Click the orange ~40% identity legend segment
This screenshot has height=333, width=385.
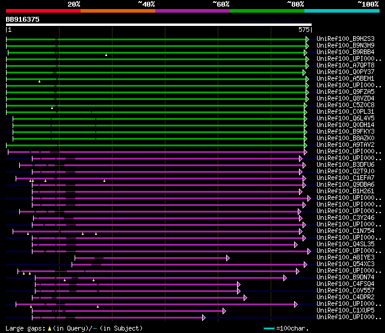pyautogui.click(x=118, y=11)
